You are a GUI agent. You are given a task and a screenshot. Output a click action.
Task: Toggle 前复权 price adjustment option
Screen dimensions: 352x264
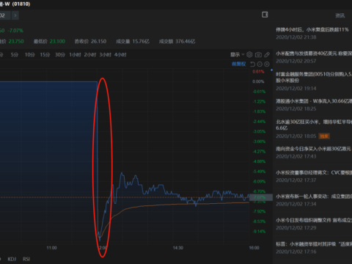click(238, 64)
